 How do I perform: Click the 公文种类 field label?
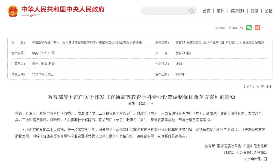162,64
